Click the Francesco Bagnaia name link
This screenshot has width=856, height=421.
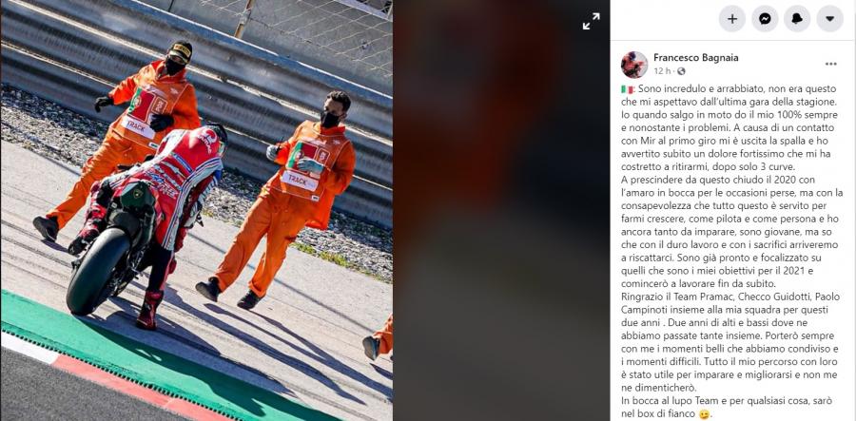click(x=695, y=58)
